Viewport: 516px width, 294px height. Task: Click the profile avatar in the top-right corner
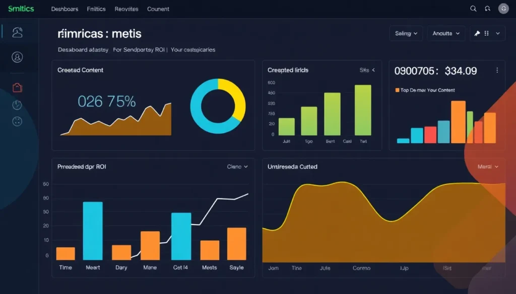503,9
